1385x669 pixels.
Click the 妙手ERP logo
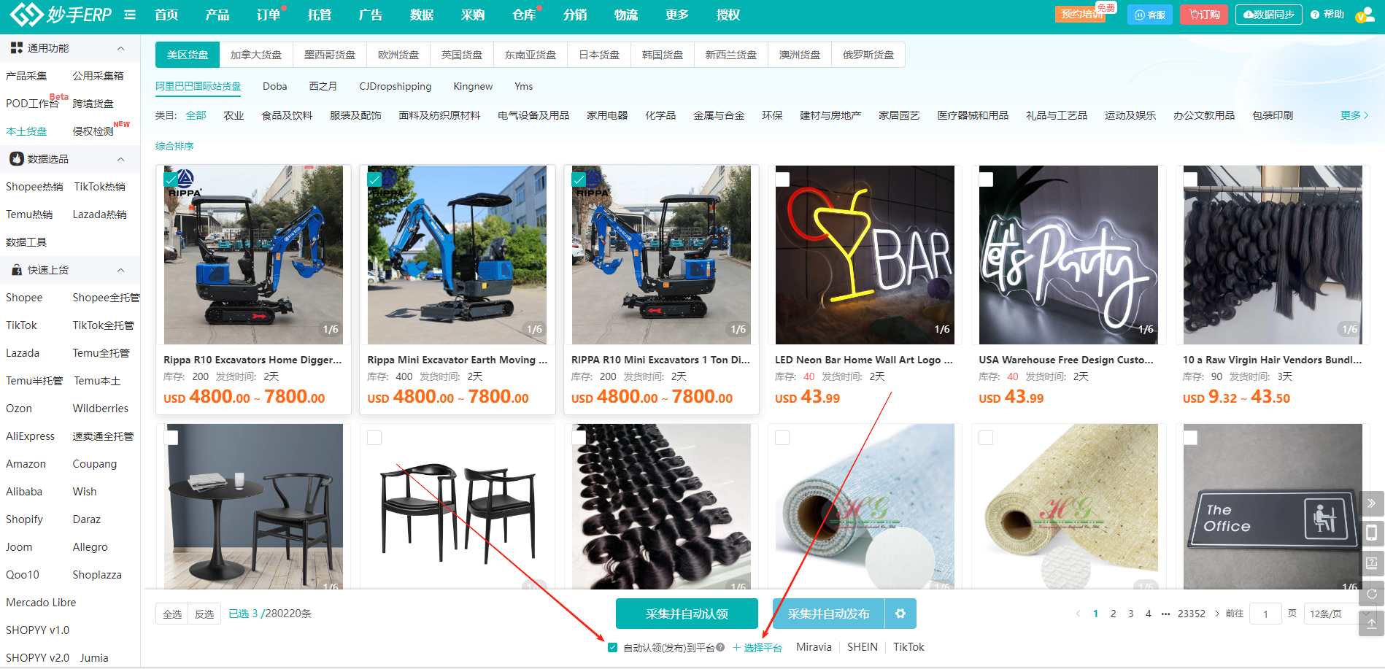61,14
